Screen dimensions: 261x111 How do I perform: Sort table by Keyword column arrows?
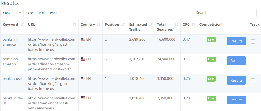(22, 24)
